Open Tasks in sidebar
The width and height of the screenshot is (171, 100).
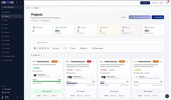(x=12, y=20)
